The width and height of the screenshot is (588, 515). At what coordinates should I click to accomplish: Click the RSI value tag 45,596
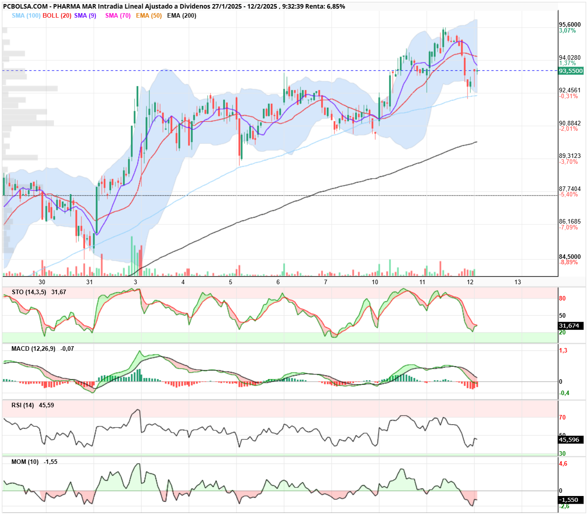coord(571,440)
